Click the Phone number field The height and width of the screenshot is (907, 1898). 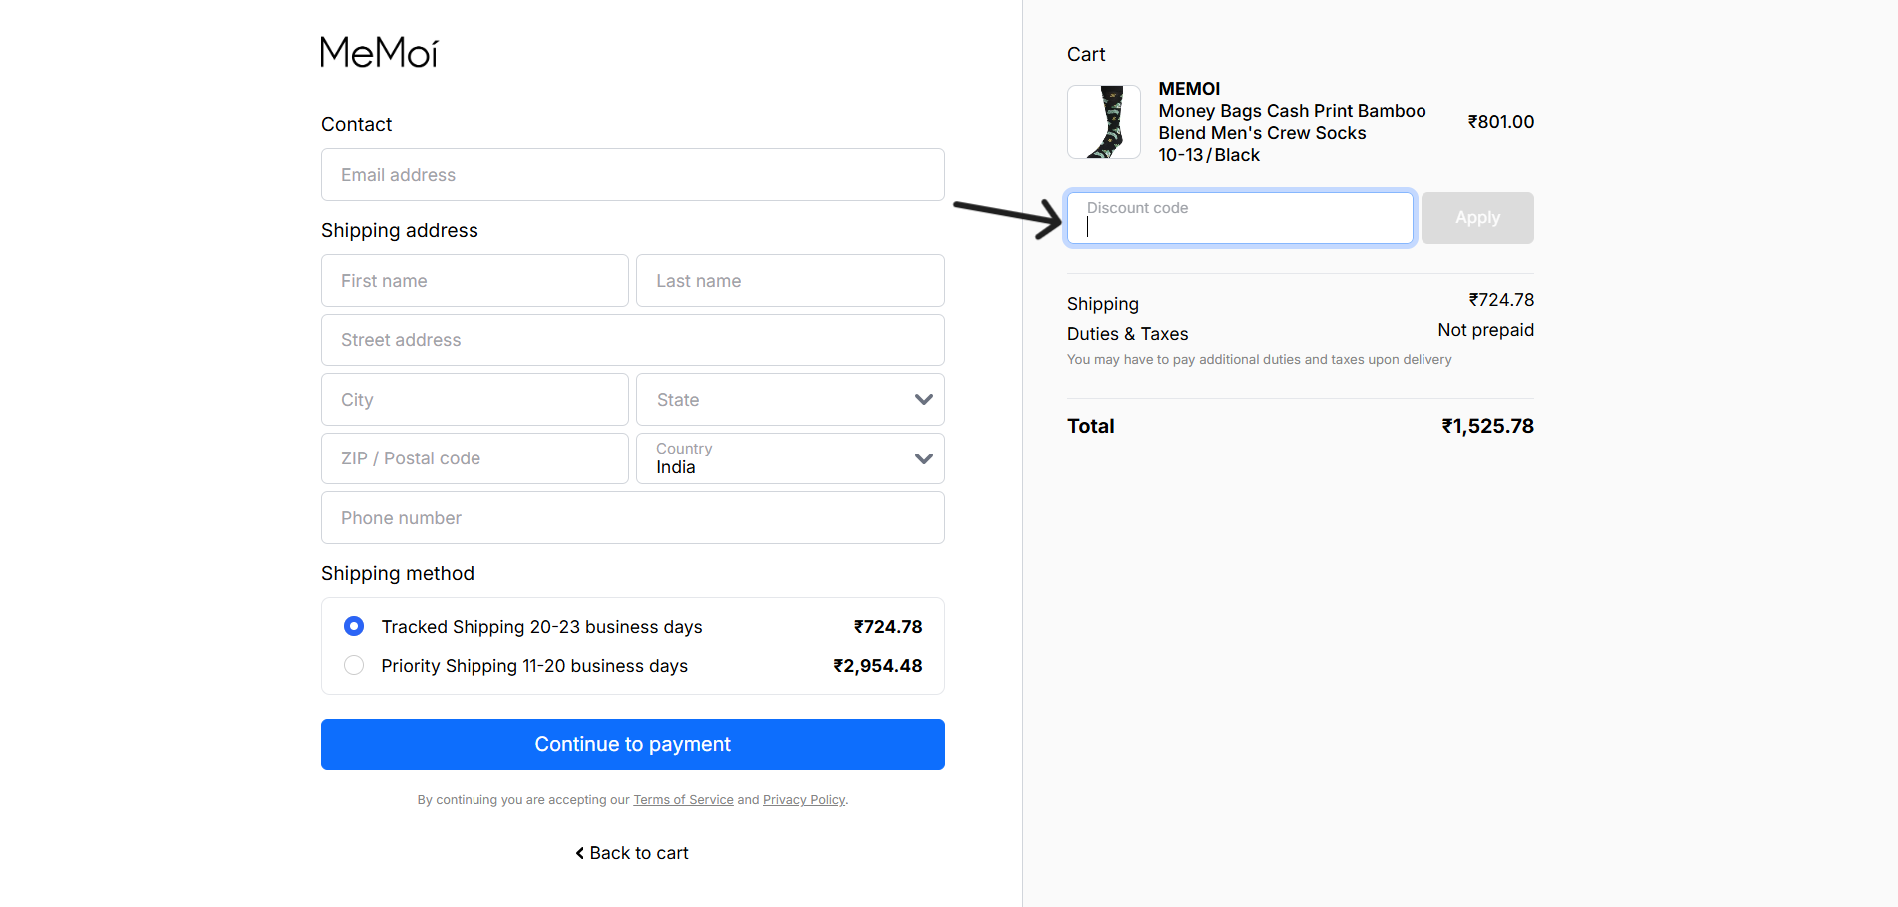(632, 518)
